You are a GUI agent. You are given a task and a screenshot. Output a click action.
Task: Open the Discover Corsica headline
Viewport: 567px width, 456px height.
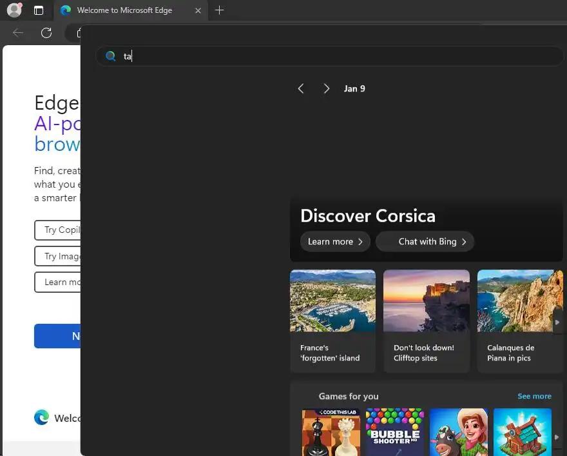(368, 215)
